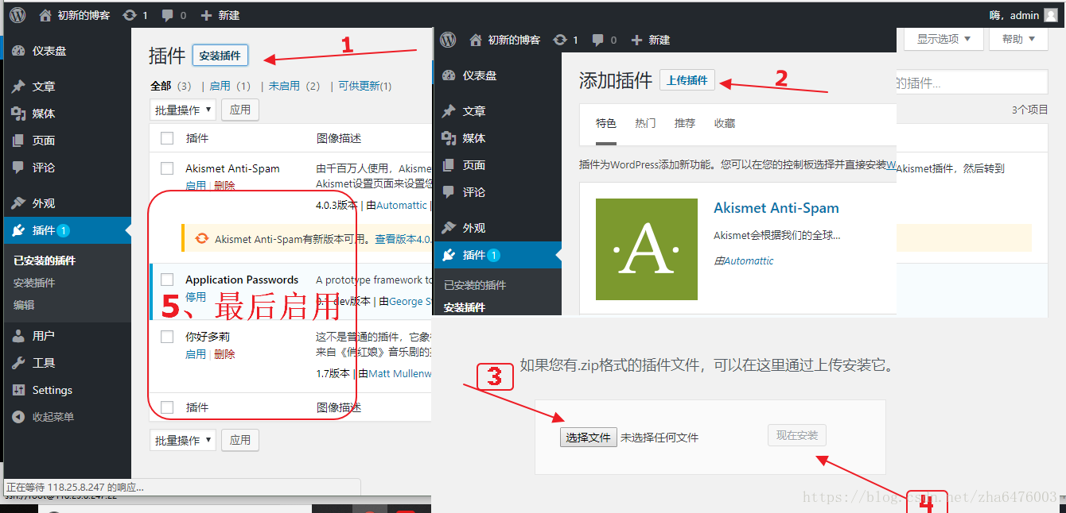Open the 工具 wrench icon in left sidebar

pyautogui.click(x=18, y=363)
